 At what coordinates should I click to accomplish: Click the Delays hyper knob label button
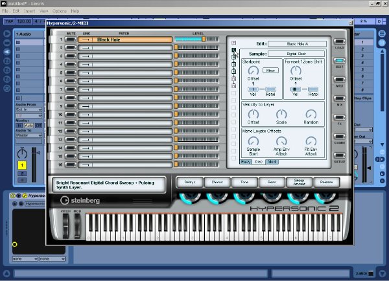click(x=190, y=182)
